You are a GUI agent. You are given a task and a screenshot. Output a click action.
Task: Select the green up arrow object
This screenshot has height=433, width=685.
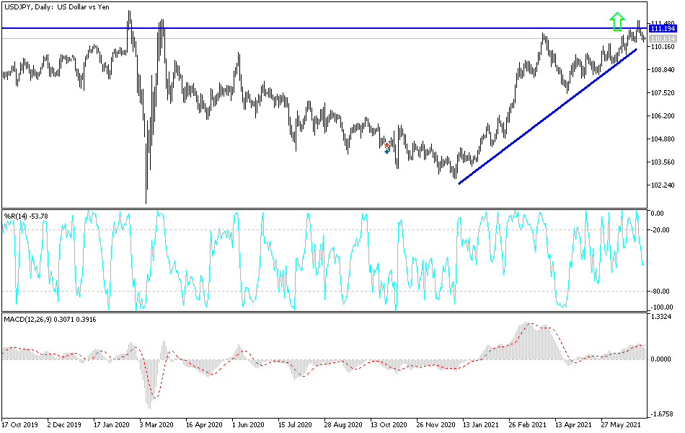618,21
